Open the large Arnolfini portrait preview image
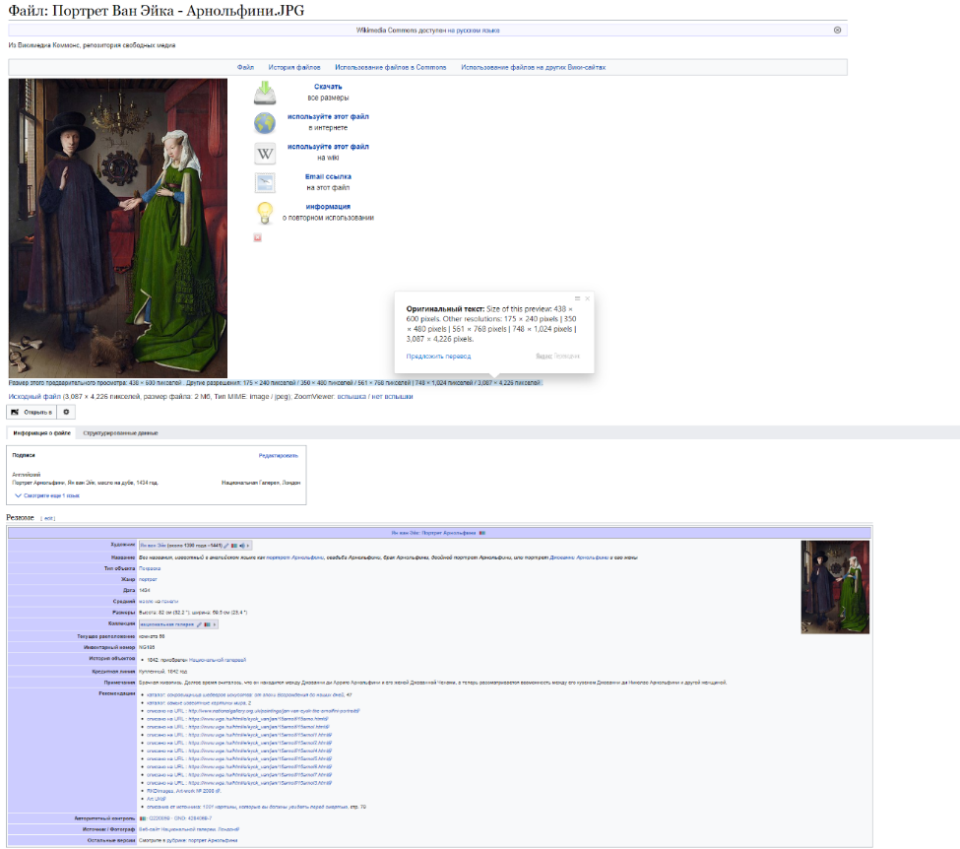The height and width of the screenshot is (849, 960). tap(117, 228)
